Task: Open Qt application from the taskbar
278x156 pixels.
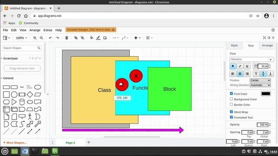Action: pyautogui.click(x=55, y=151)
